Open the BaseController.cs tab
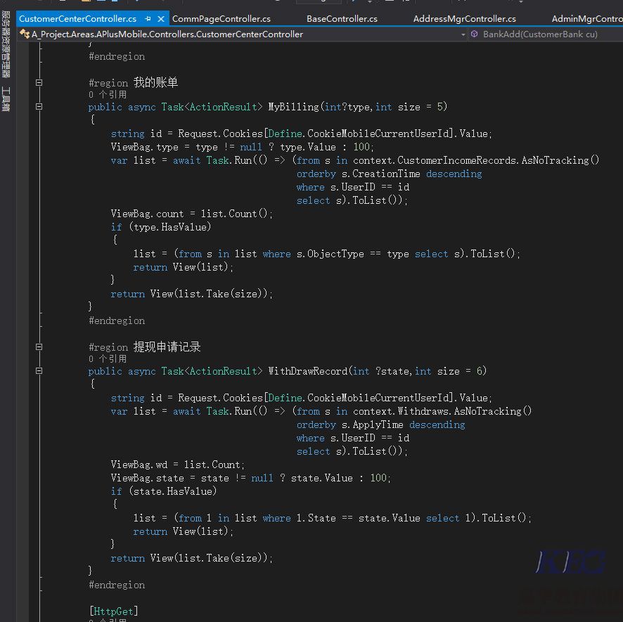 (342, 19)
